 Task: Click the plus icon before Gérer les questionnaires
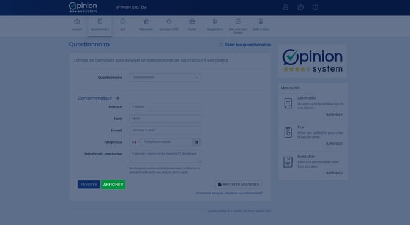[221, 45]
